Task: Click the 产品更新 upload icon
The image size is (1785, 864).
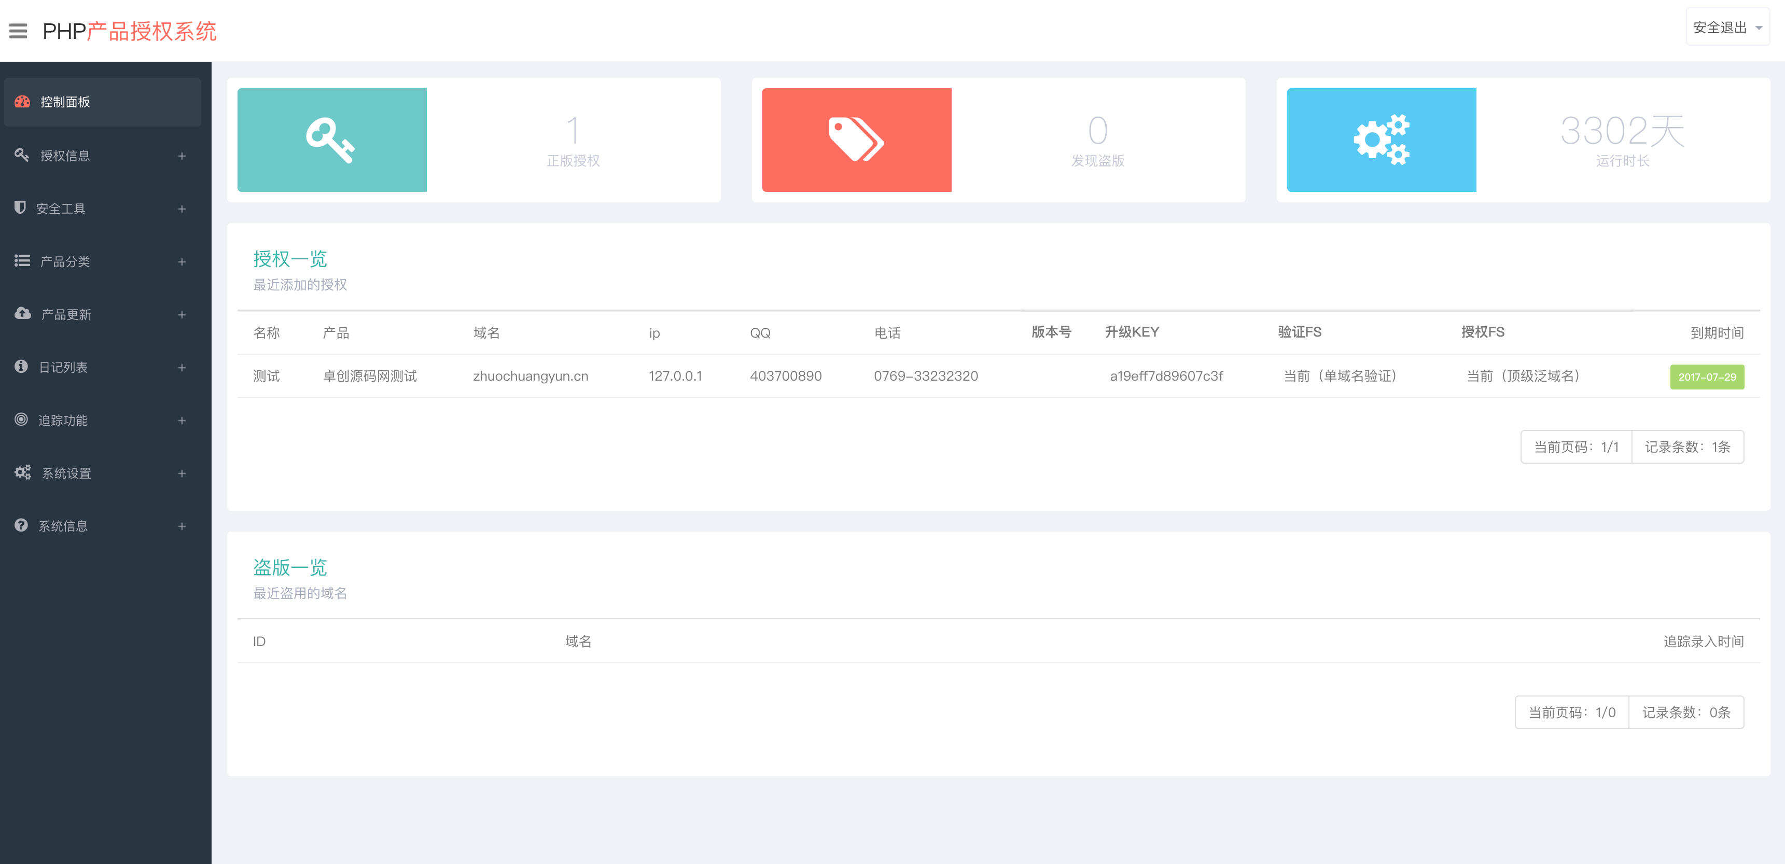Action: point(22,314)
